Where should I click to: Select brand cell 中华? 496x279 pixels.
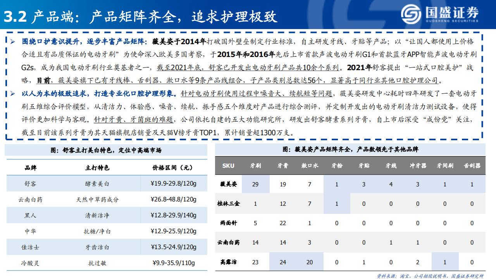pyautogui.click(x=30, y=231)
